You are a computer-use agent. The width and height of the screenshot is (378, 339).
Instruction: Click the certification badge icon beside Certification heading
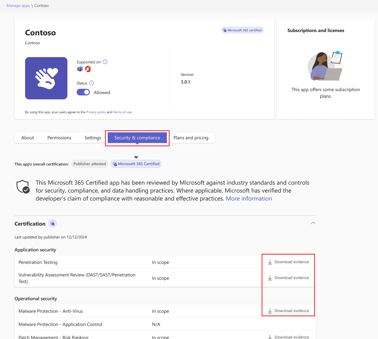click(53, 223)
